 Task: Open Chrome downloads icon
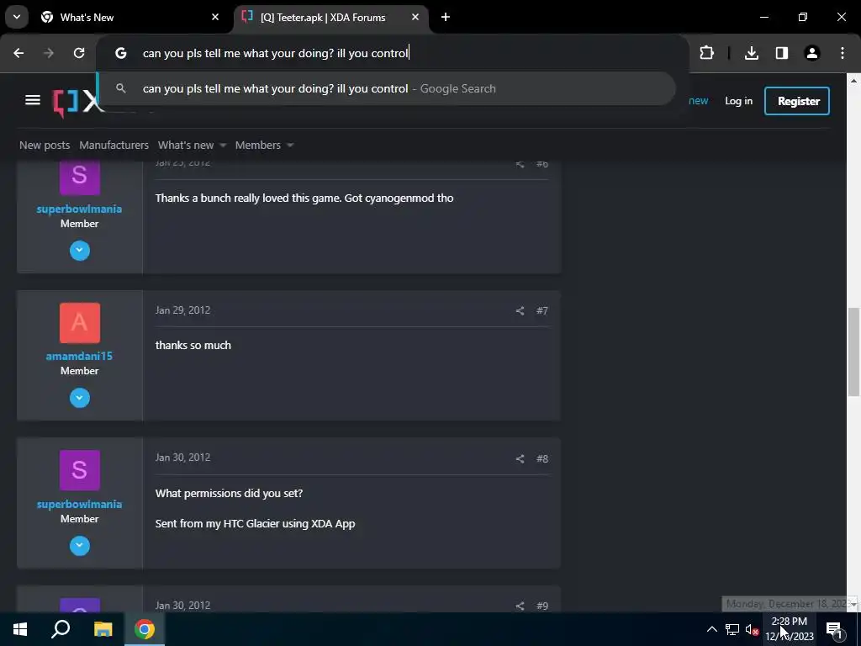tap(751, 53)
